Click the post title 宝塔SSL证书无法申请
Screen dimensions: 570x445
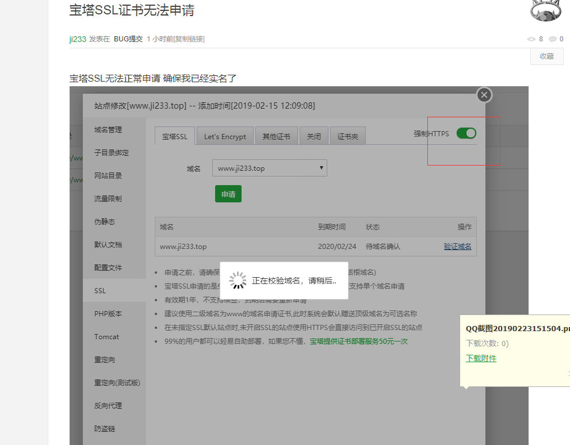click(132, 10)
